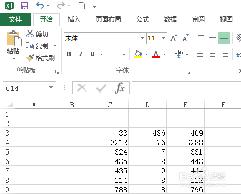Create a new blank document from quick access
This screenshot has width=241, height=194.
tap(82, 6)
